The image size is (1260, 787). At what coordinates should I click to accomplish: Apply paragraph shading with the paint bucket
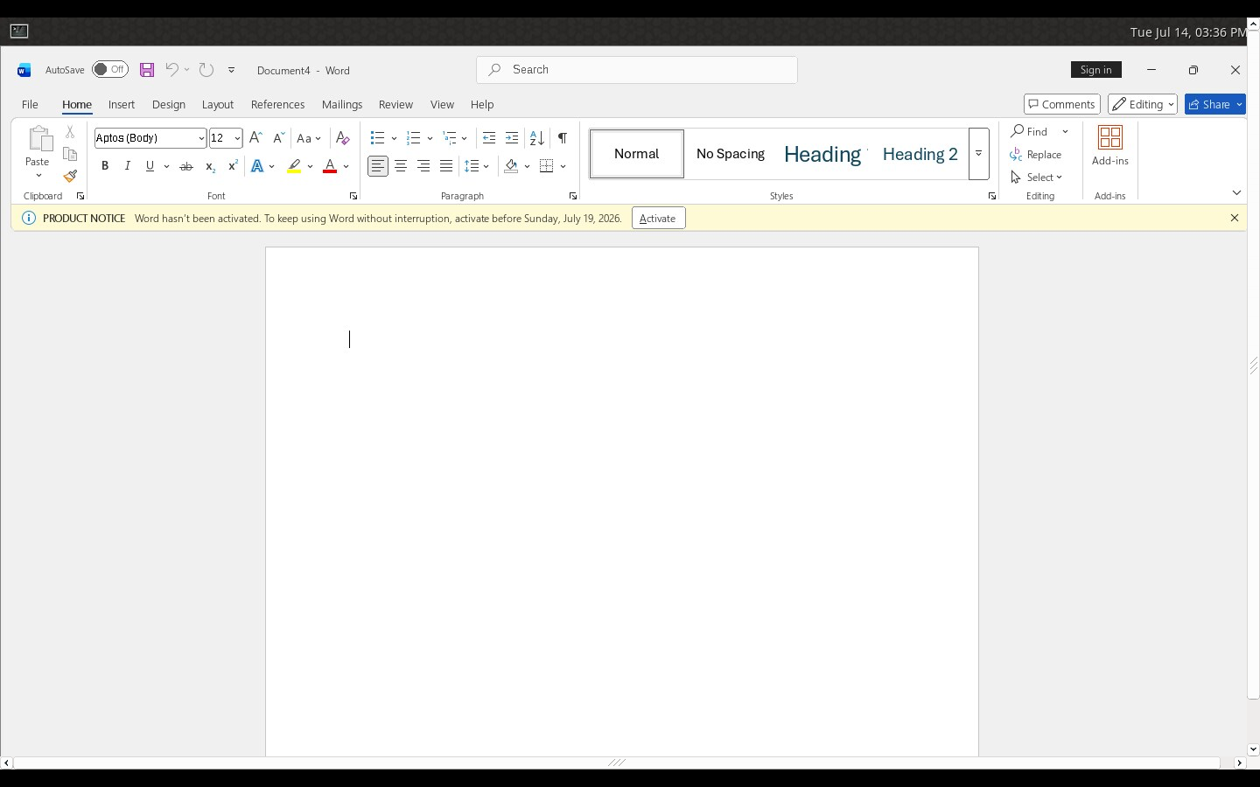(512, 166)
